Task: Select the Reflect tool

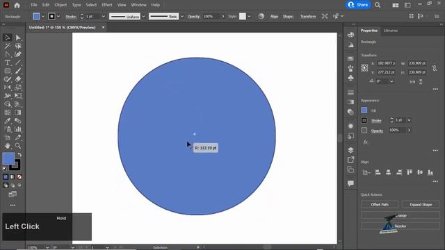Action: tap(8, 87)
